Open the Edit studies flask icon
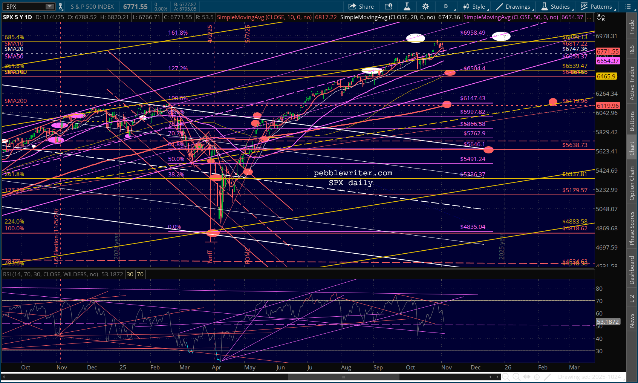Viewport: 638px width, 383px height. pyautogui.click(x=407, y=6)
